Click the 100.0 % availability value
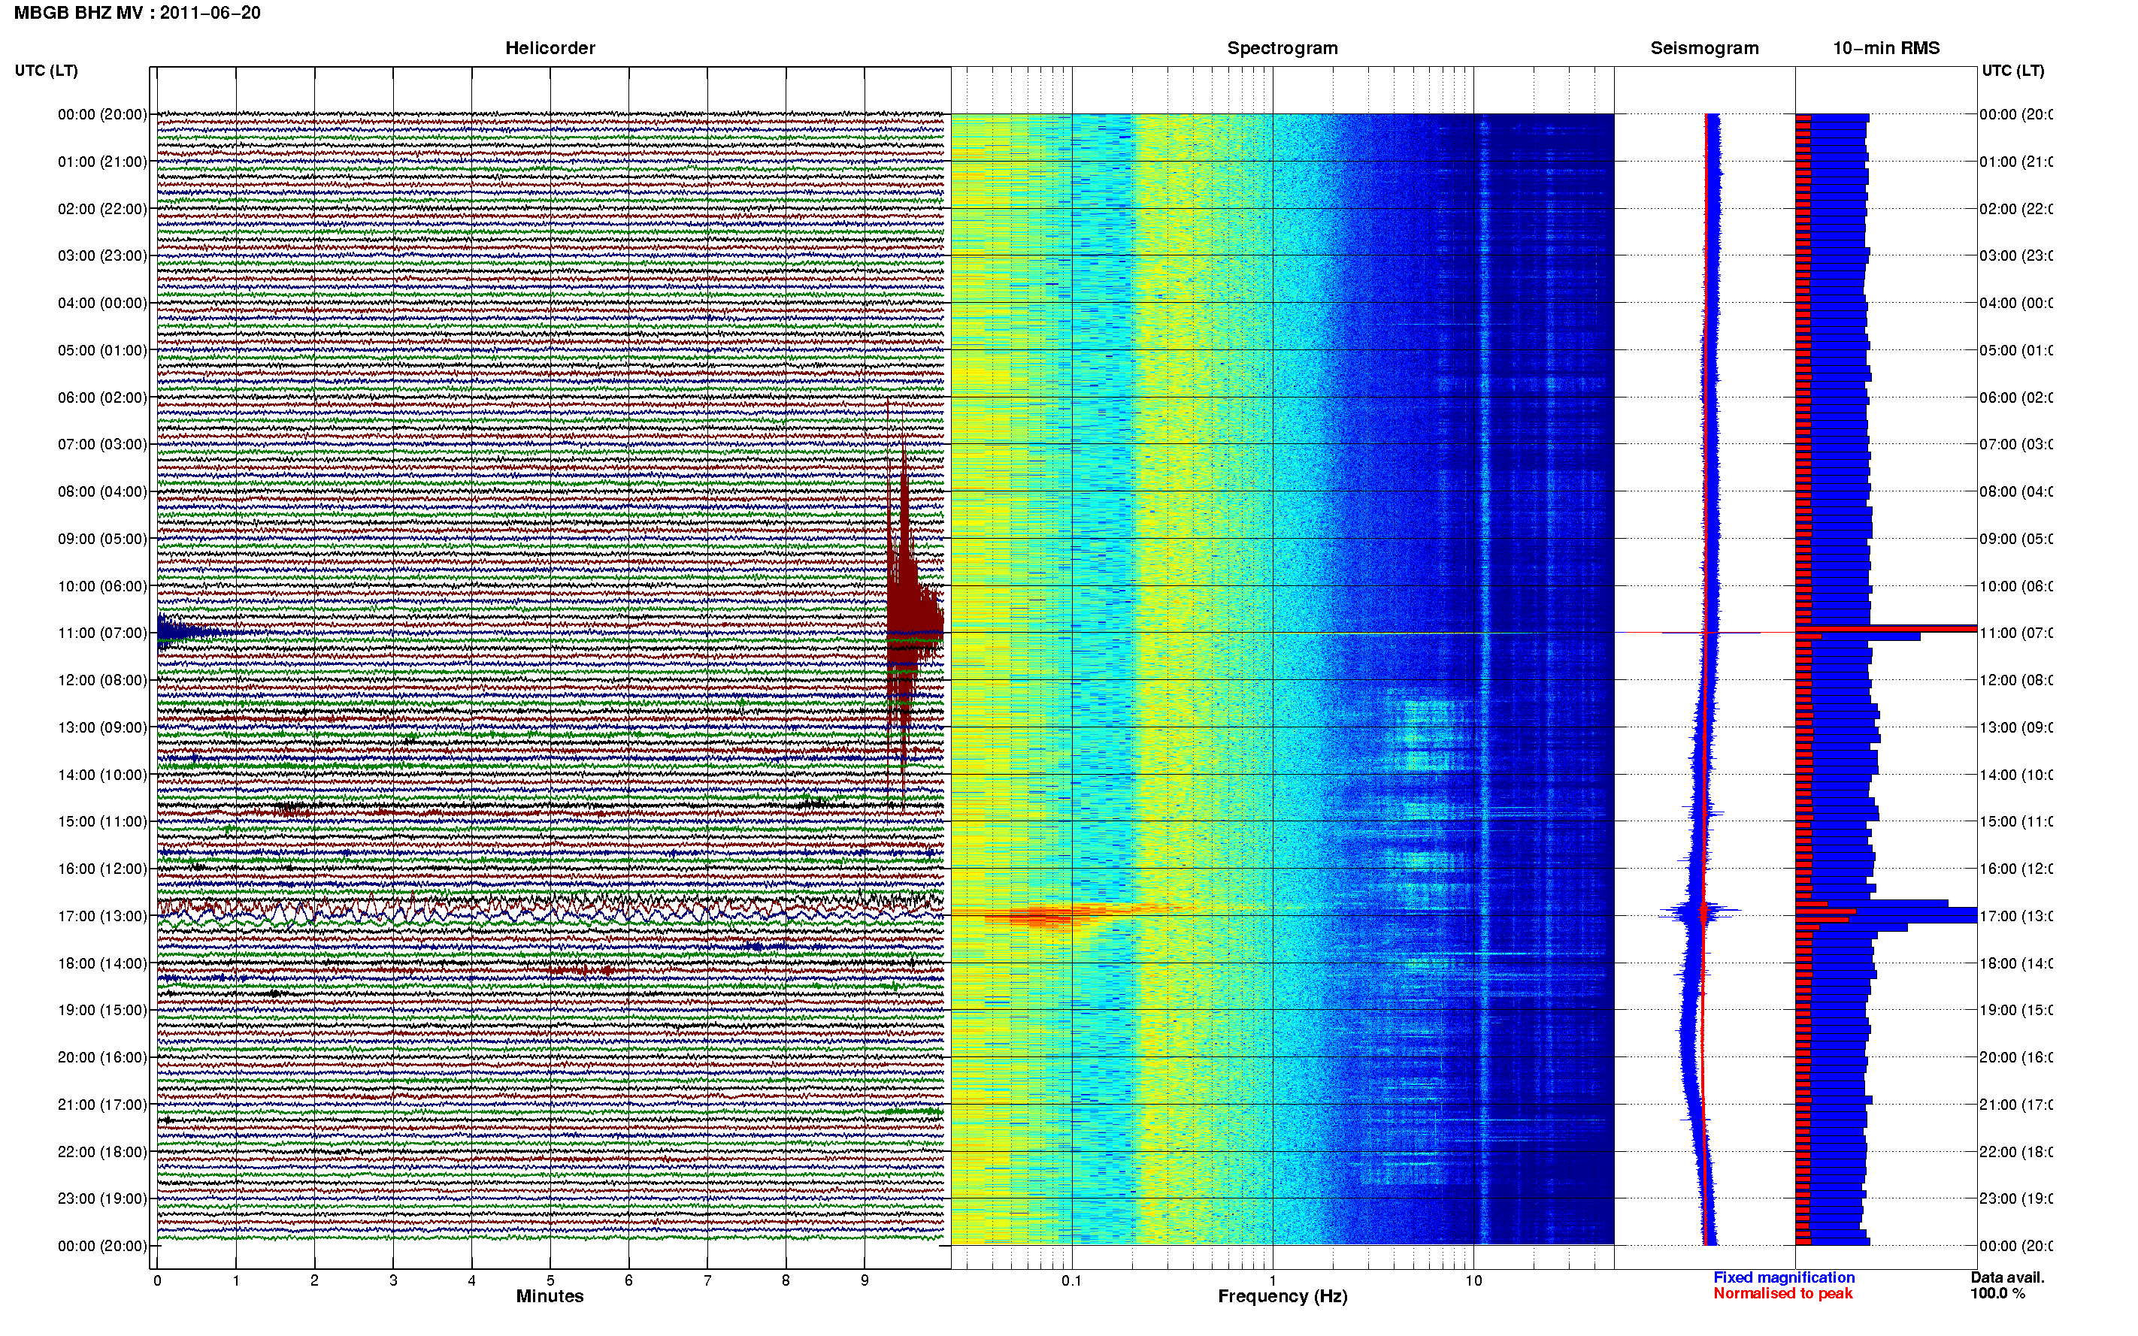 [1997, 1294]
